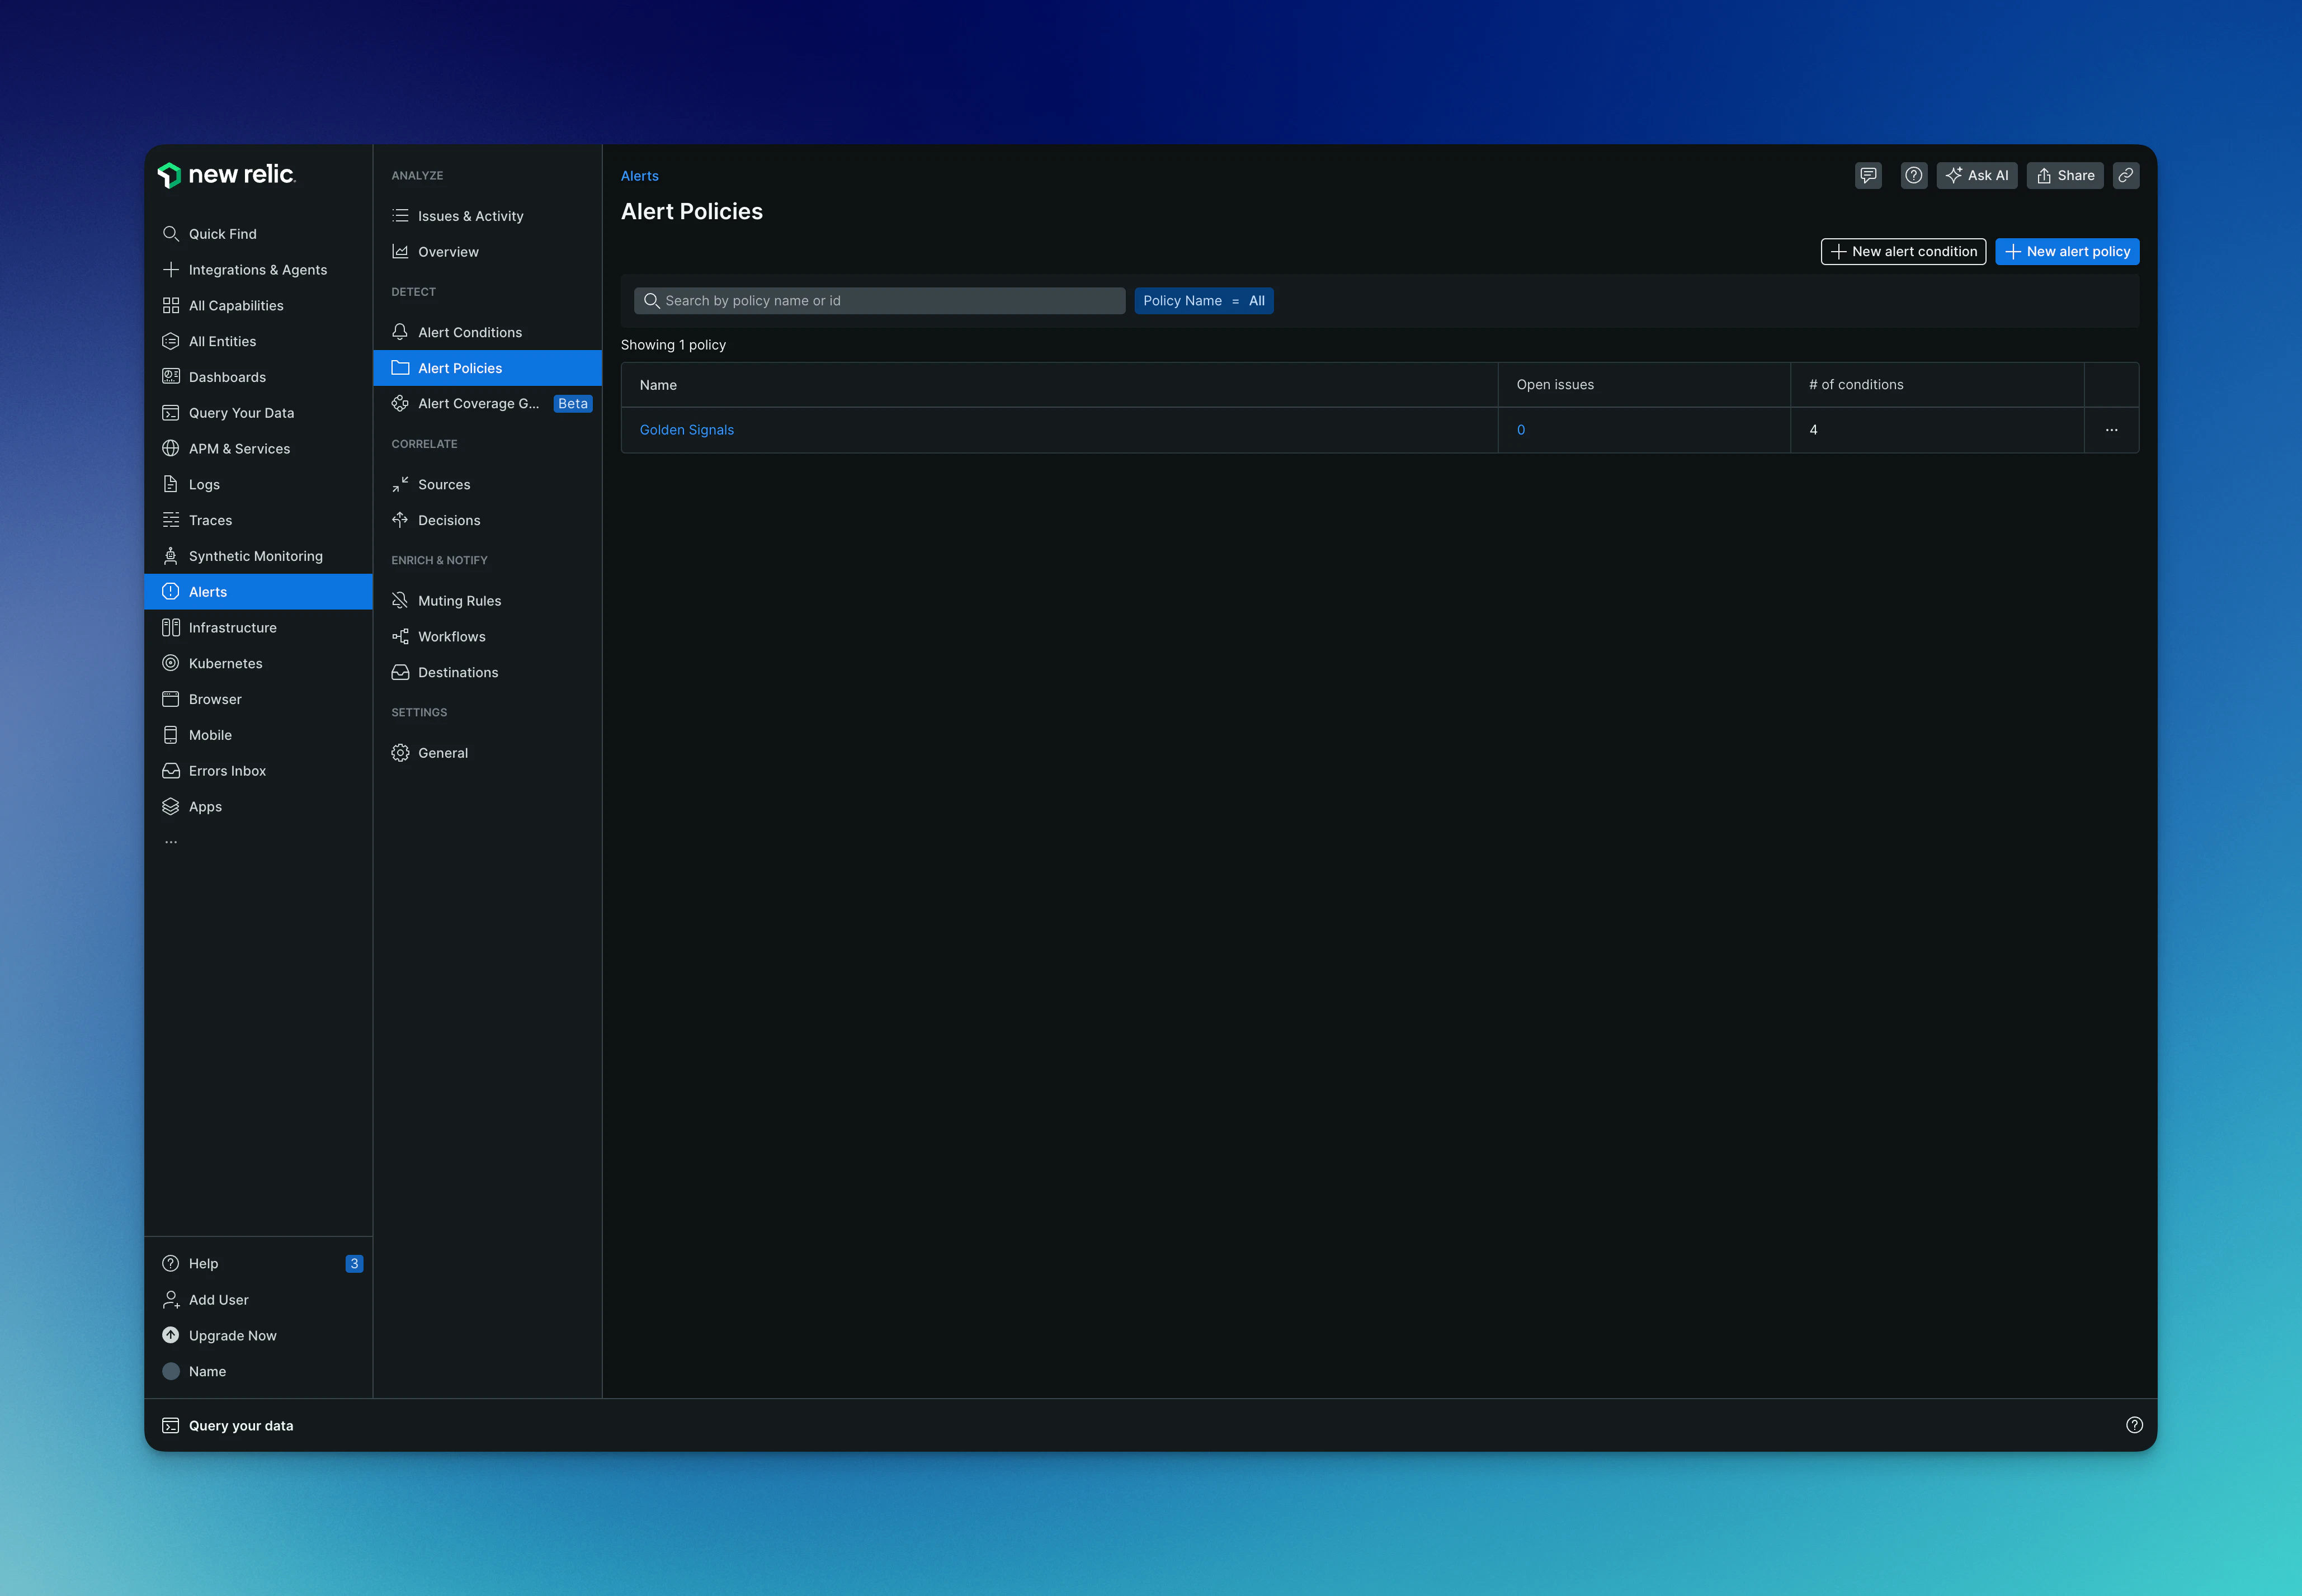Click help icon in the query bar
Screen dimensions: 2302x1596
pos(2134,1425)
